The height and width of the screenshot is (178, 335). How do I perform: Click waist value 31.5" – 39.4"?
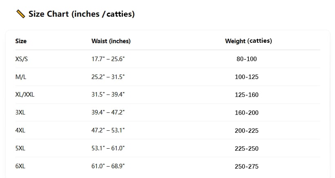[x=108, y=94]
